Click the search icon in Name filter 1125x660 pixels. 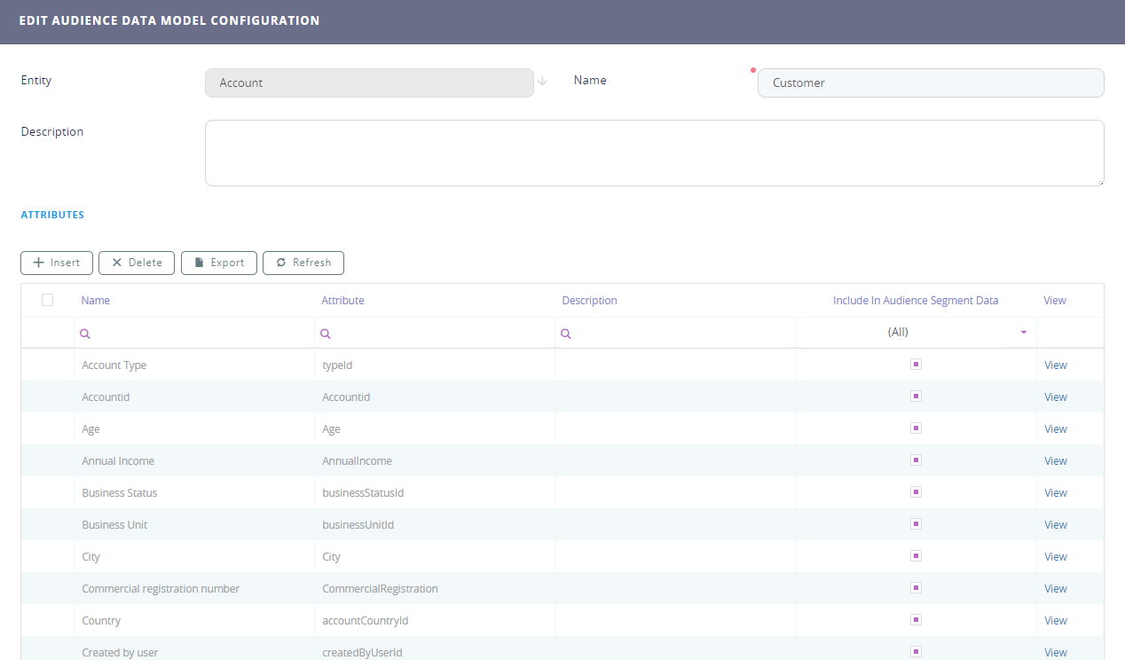click(86, 334)
